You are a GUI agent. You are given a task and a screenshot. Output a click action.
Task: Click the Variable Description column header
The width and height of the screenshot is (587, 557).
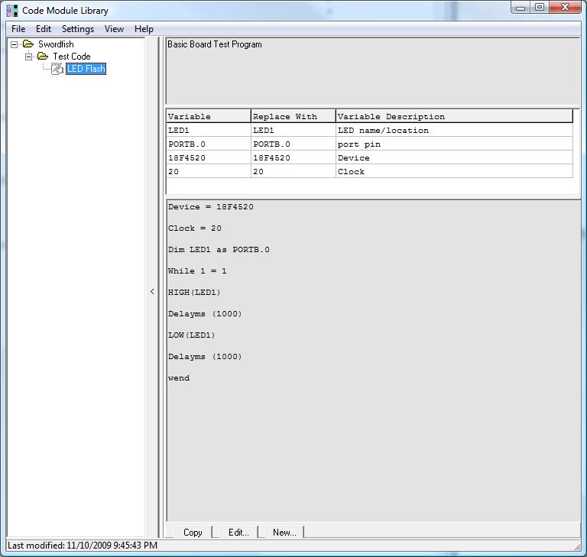[x=455, y=116]
